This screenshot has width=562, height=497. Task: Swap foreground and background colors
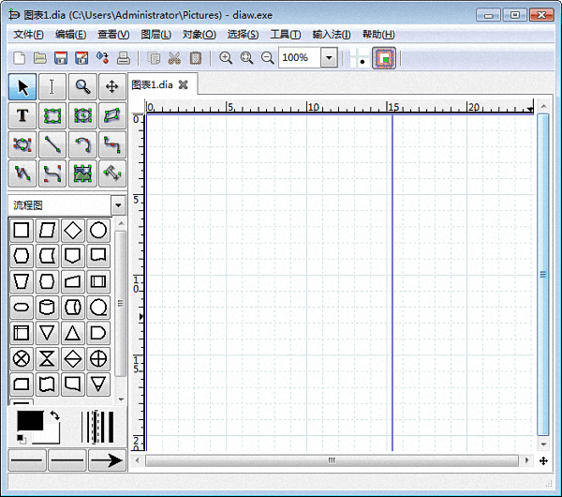54,415
